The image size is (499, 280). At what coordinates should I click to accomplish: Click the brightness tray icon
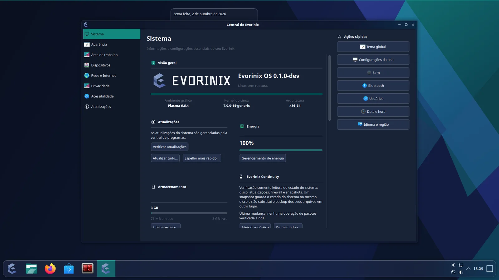pos(453,265)
